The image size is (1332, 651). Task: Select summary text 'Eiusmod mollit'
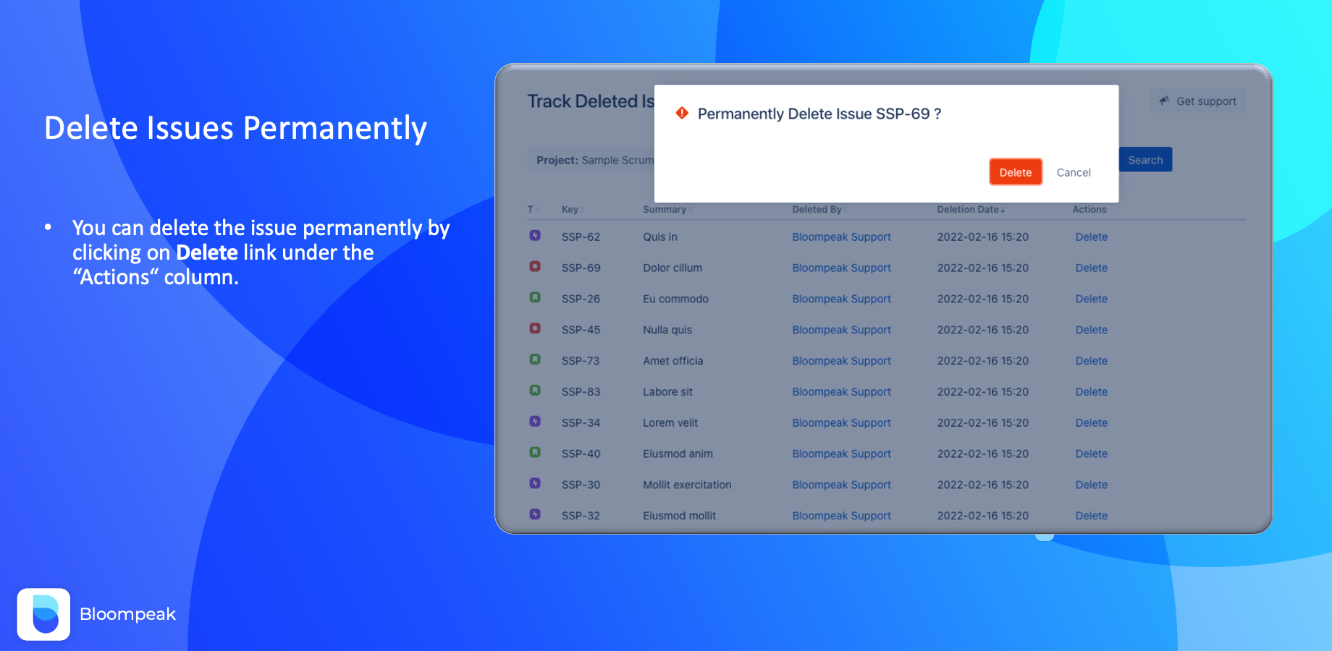pos(679,516)
